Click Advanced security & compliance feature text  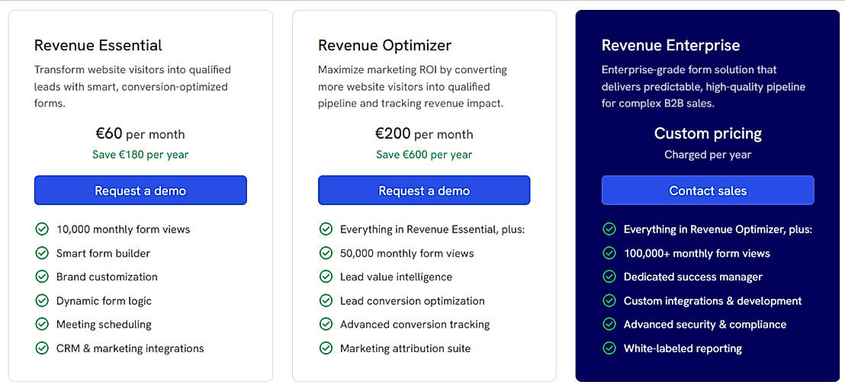click(705, 325)
